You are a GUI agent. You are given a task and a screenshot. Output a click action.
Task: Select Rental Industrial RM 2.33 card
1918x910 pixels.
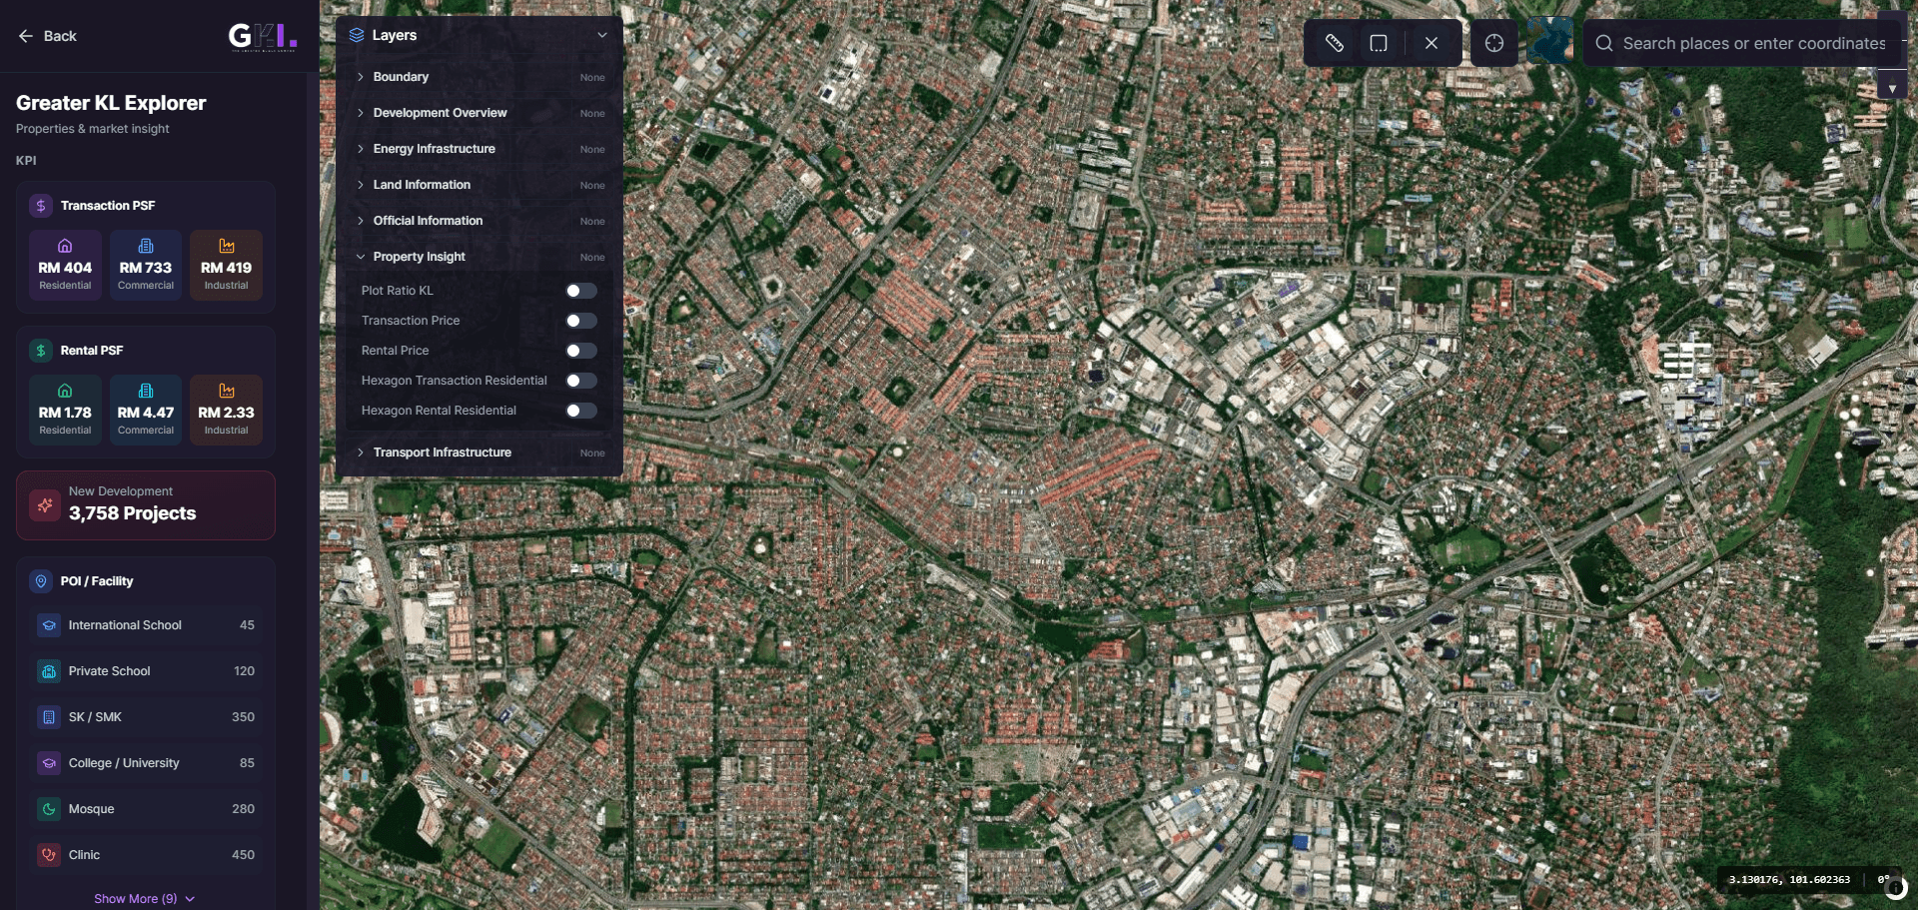227,411
